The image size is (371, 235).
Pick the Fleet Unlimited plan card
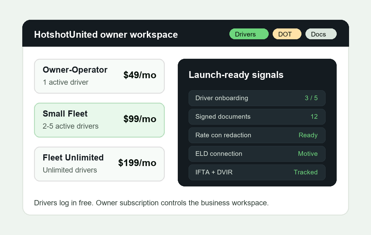[99, 164]
